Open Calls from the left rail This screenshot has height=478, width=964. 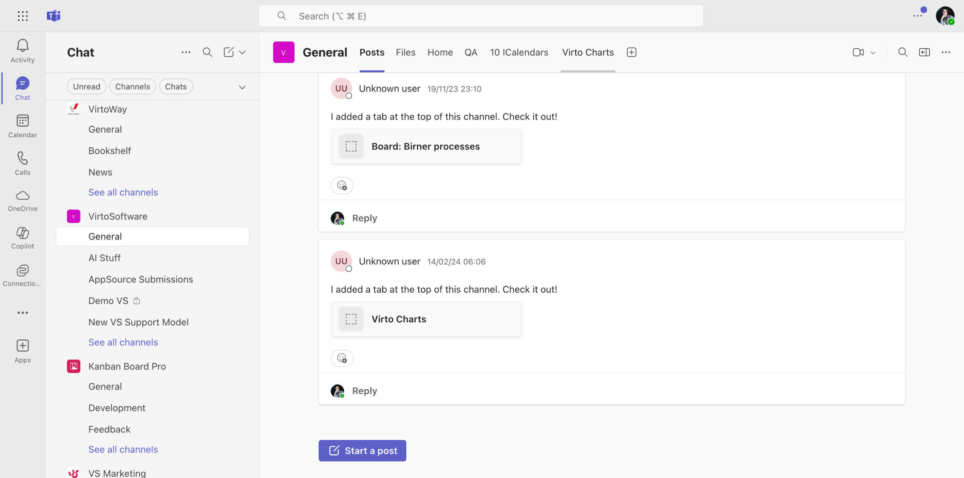point(23,158)
